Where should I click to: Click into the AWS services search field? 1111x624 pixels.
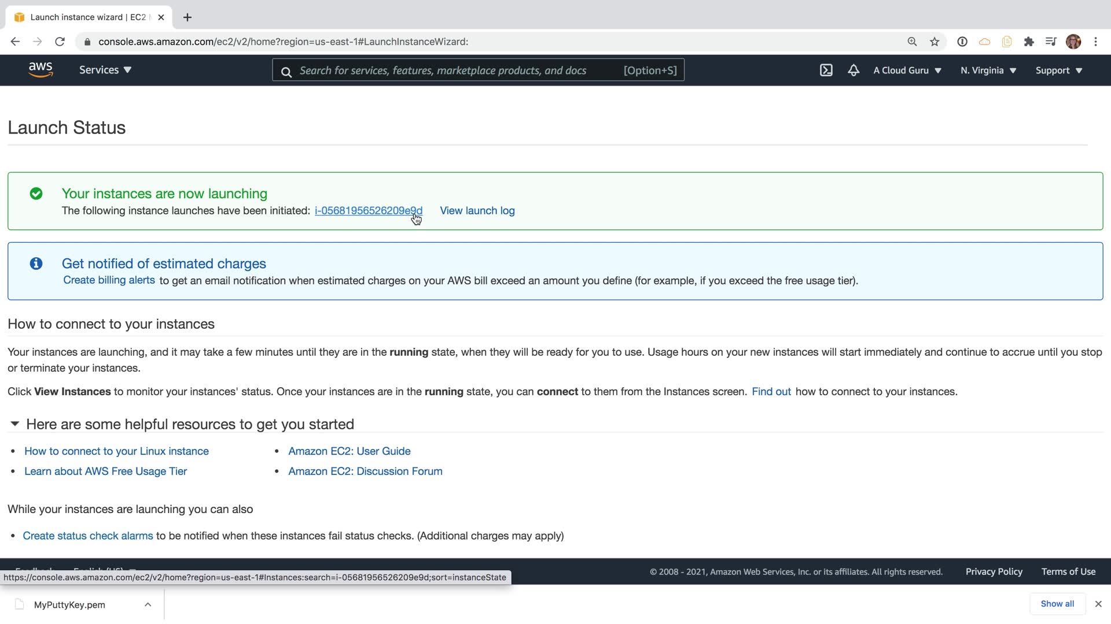point(451,70)
